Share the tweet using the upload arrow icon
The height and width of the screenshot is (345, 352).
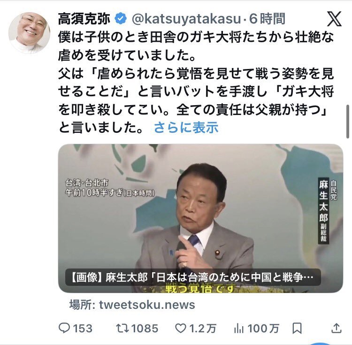(x=337, y=328)
